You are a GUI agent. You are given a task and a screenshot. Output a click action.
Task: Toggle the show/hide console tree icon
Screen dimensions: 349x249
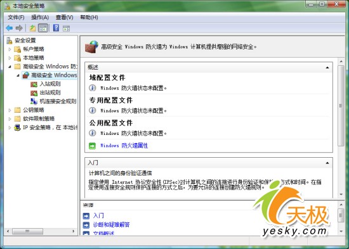(x=43, y=28)
